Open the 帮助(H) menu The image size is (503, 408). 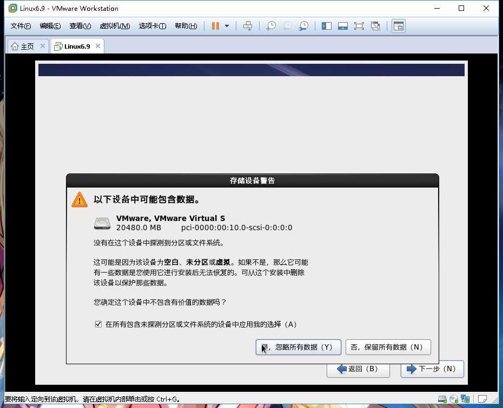[186, 26]
